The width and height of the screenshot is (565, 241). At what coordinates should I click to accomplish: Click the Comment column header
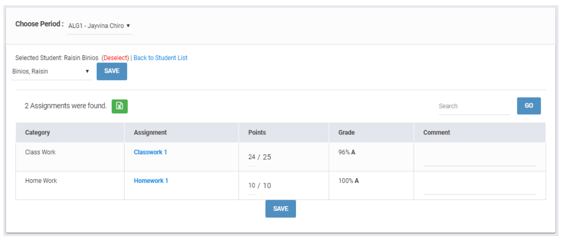pyautogui.click(x=436, y=132)
